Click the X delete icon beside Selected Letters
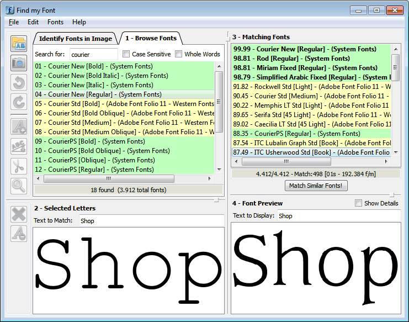Screen dimensions: 409x322 pyautogui.click(x=19, y=214)
